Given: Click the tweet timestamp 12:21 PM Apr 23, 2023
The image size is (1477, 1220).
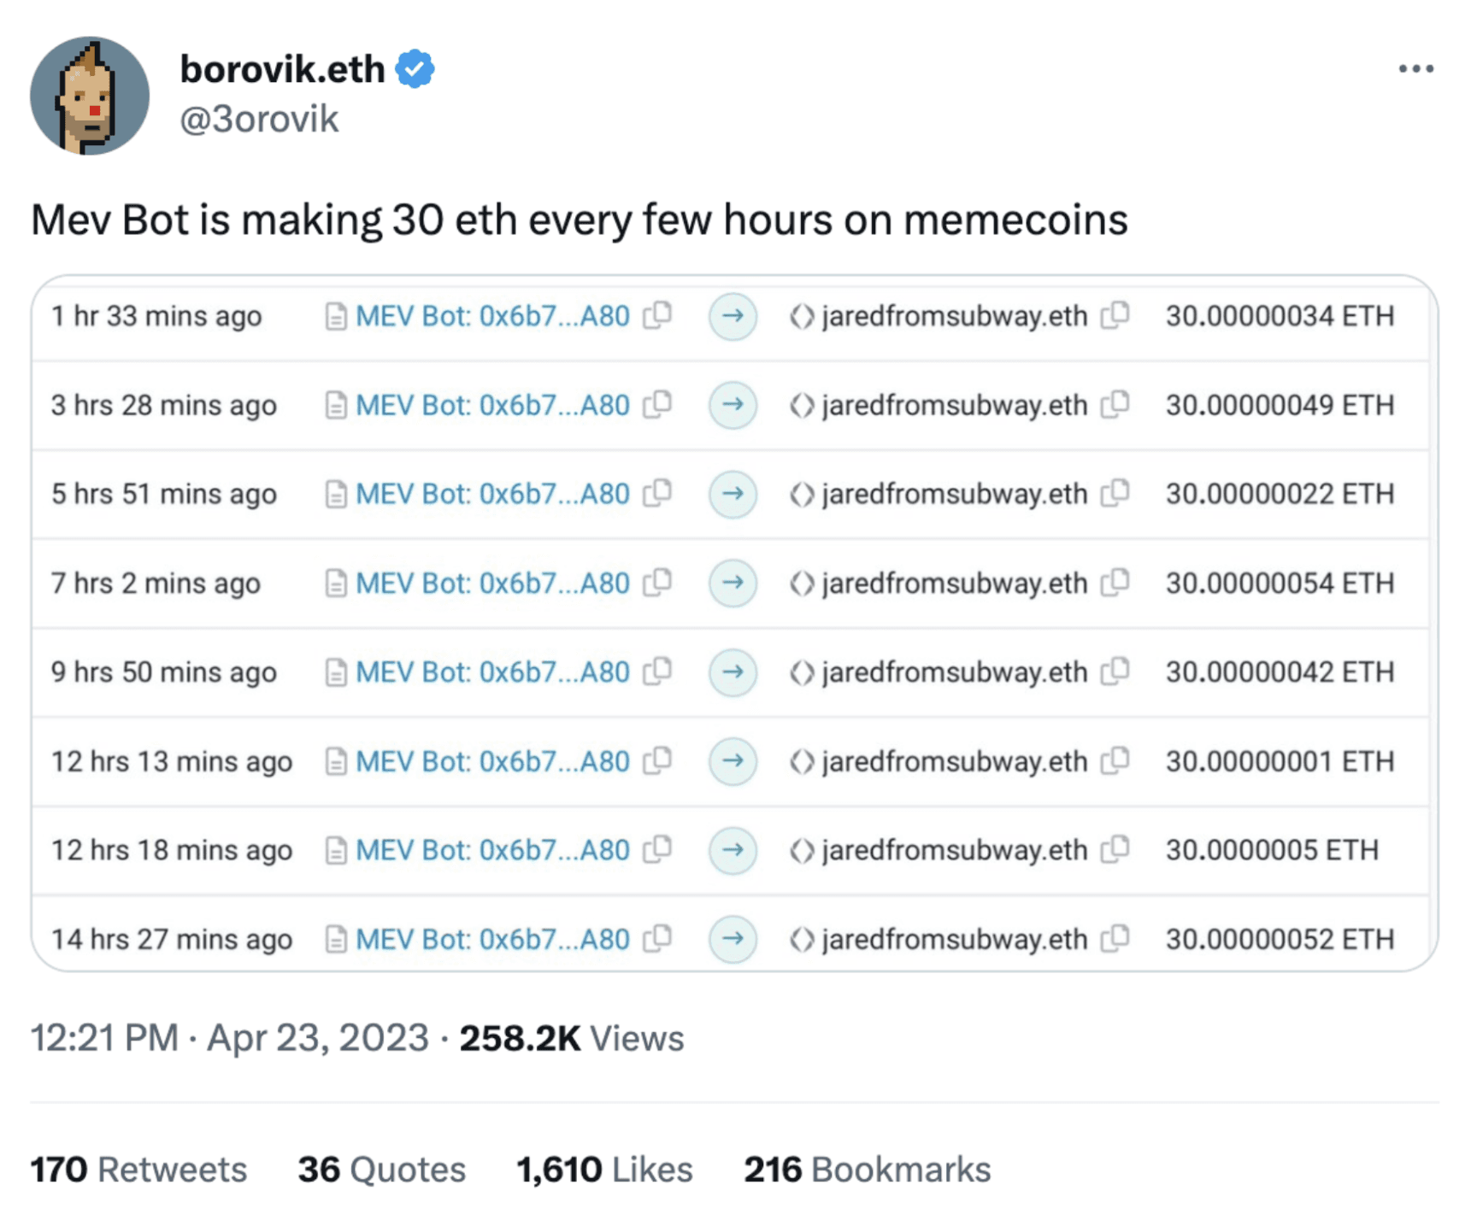Looking at the screenshot, I should click(229, 1038).
